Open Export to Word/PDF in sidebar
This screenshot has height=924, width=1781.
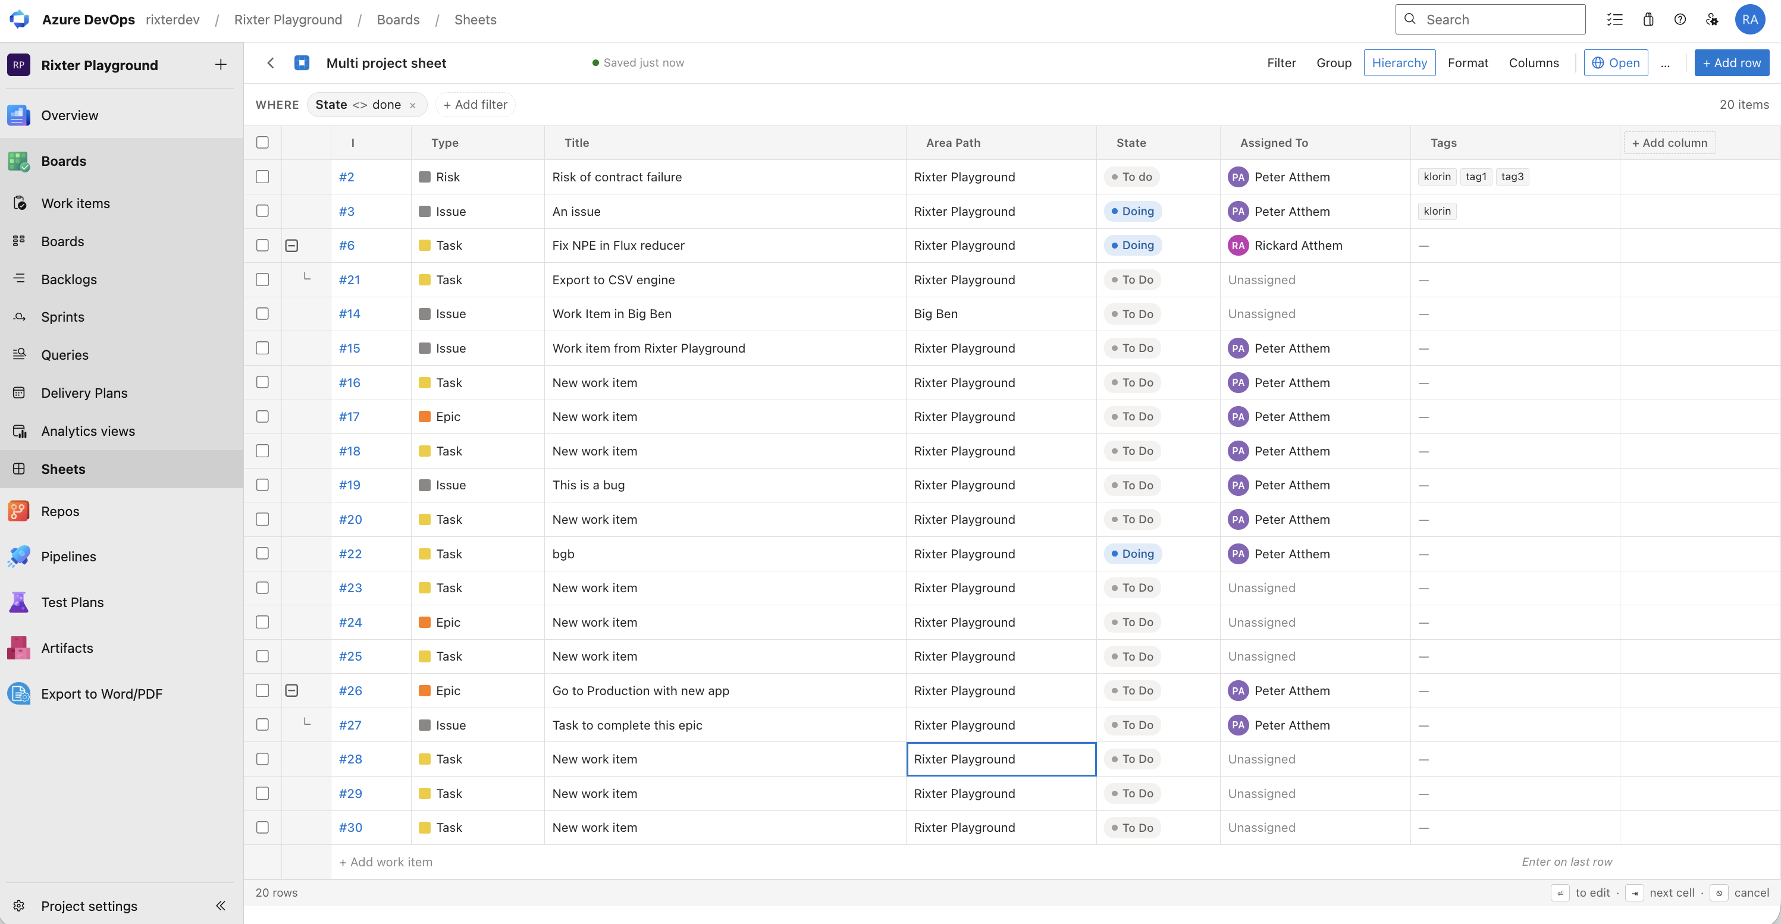[x=122, y=693]
